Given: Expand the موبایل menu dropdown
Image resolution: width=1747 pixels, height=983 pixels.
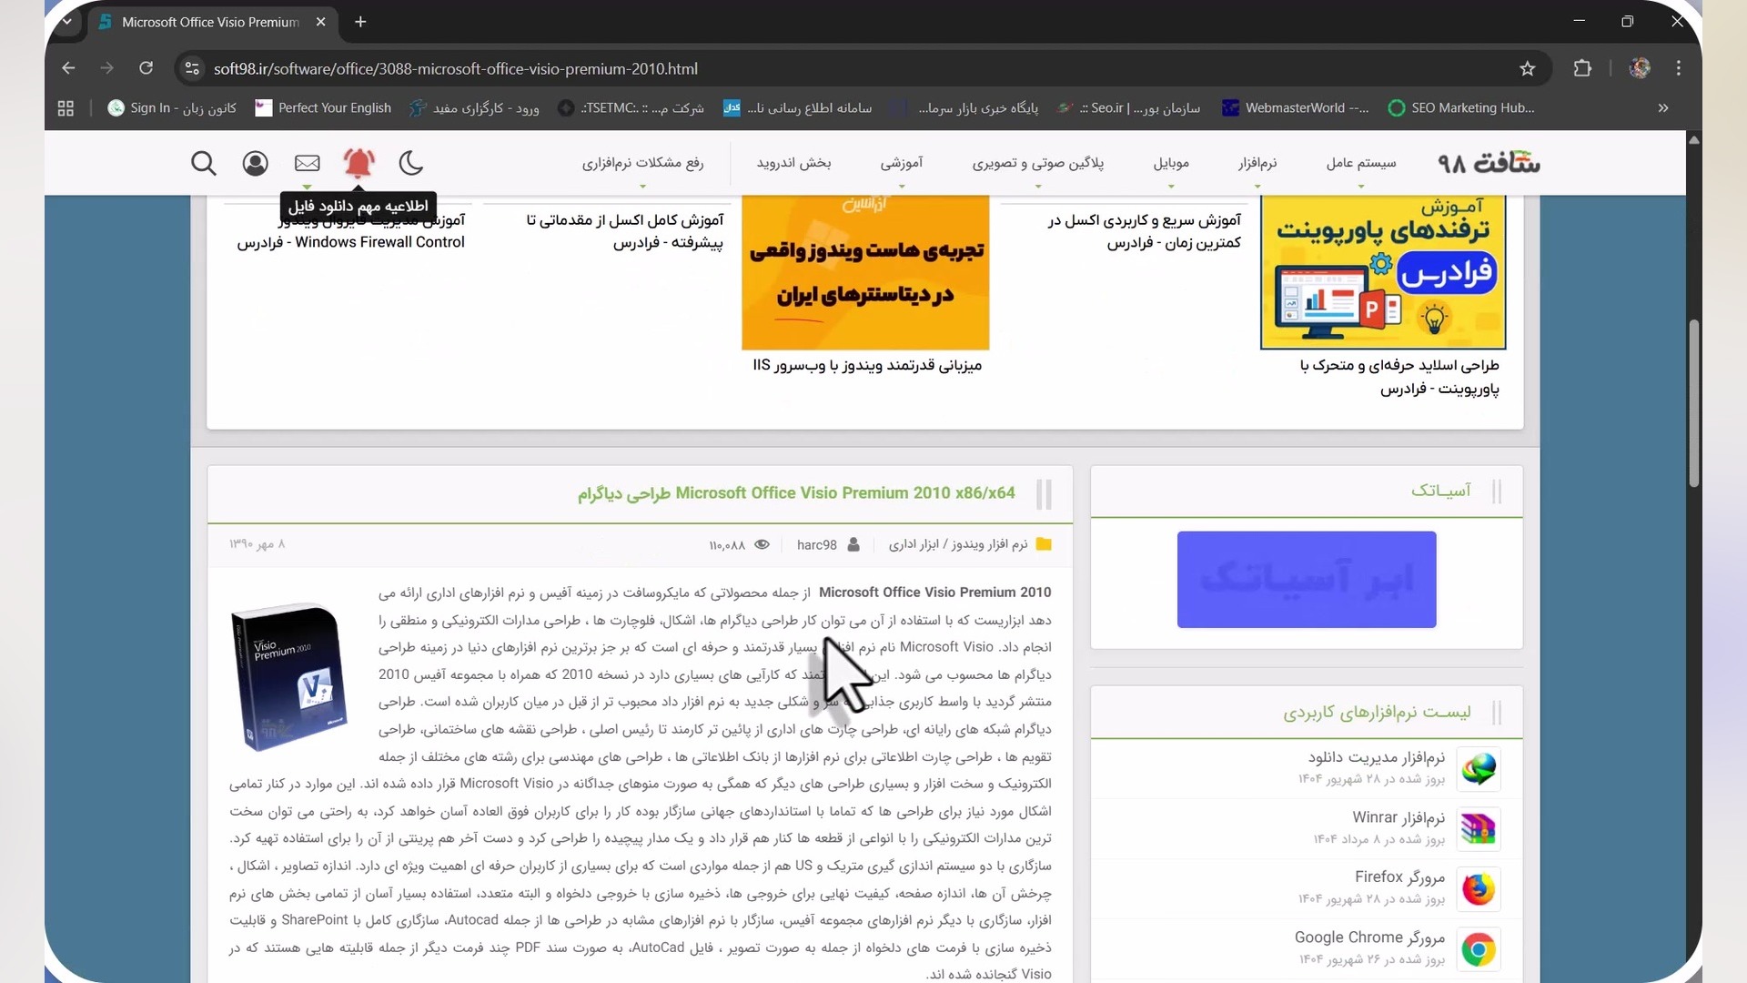Looking at the screenshot, I should point(1171,164).
